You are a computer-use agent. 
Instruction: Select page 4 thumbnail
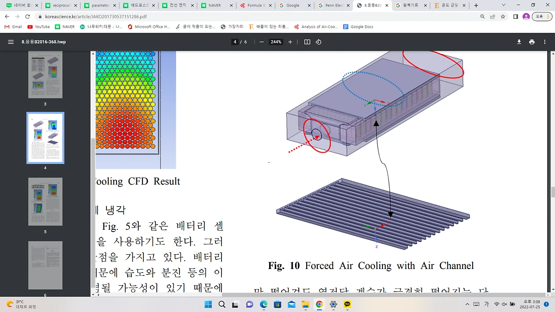45,138
